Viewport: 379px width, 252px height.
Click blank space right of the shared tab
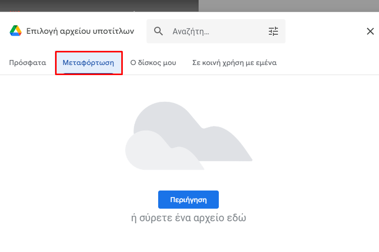tap(326, 62)
